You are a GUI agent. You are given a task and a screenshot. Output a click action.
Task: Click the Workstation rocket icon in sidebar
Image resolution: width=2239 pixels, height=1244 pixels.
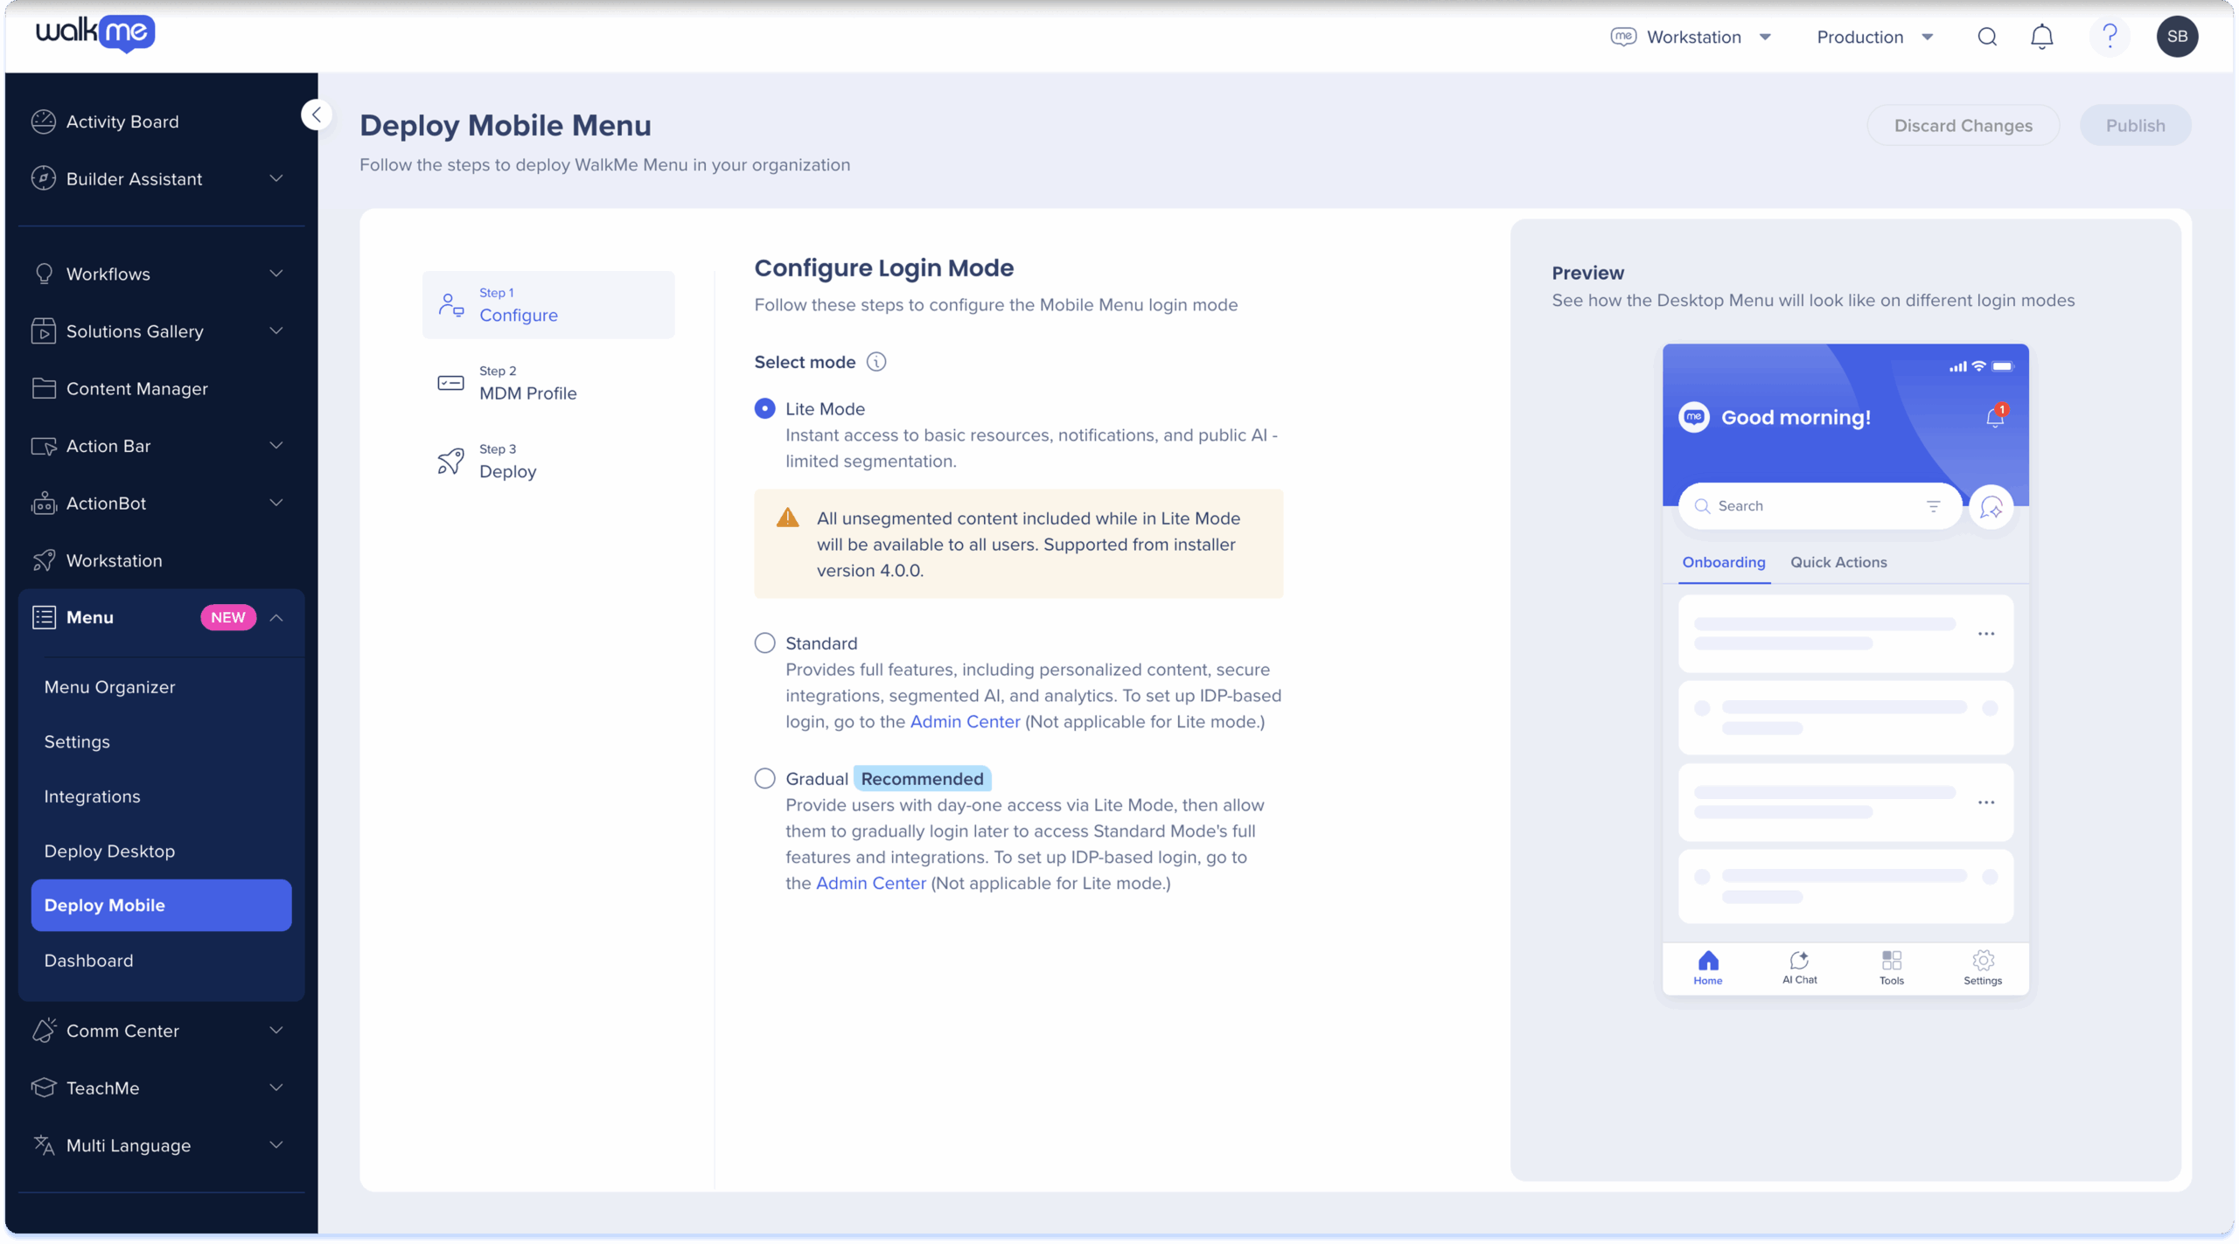pos(43,560)
